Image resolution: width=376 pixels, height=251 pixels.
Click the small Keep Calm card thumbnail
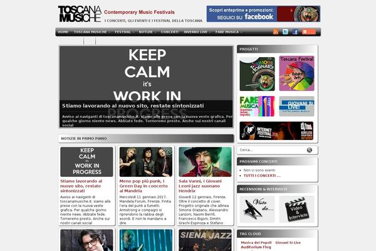point(86,162)
